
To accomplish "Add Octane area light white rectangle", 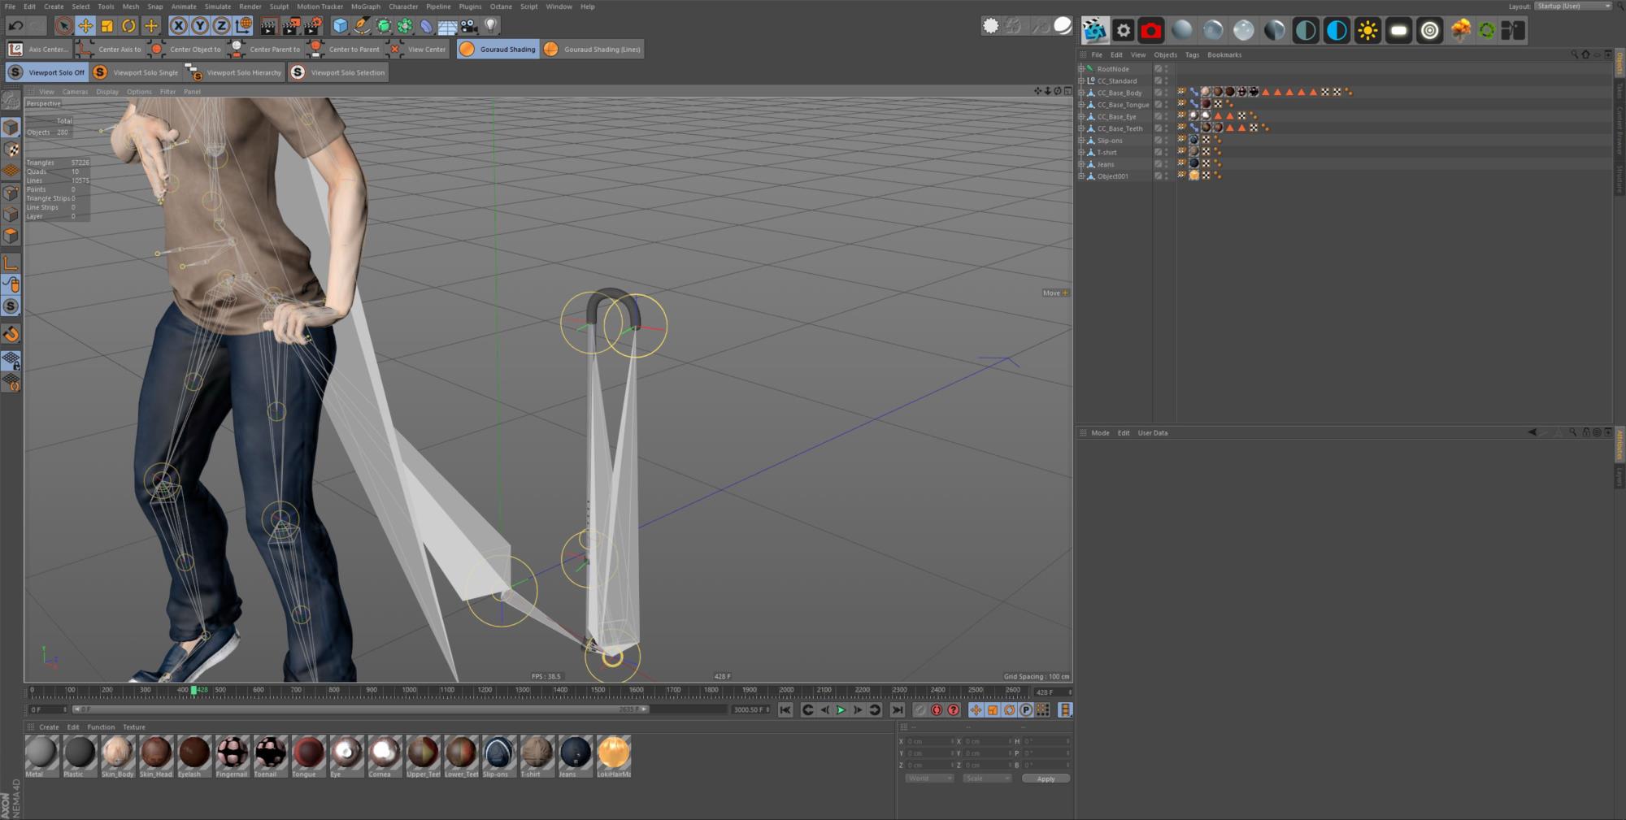I will pos(1398,30).
